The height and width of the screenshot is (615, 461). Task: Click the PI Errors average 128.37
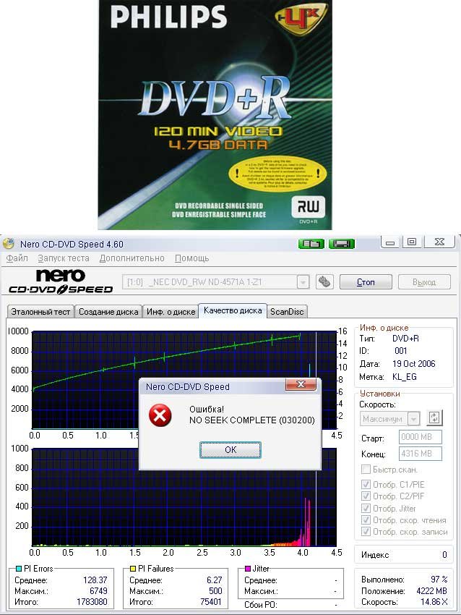[x=95, y=580]
